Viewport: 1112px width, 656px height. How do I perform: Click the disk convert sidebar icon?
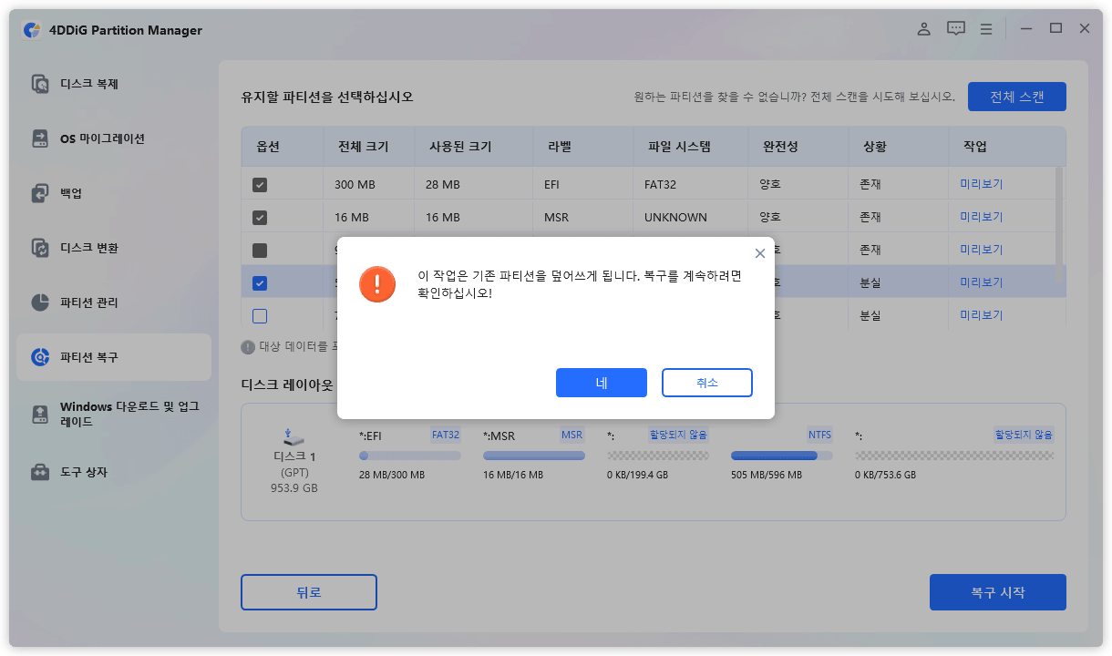point(40,248)
